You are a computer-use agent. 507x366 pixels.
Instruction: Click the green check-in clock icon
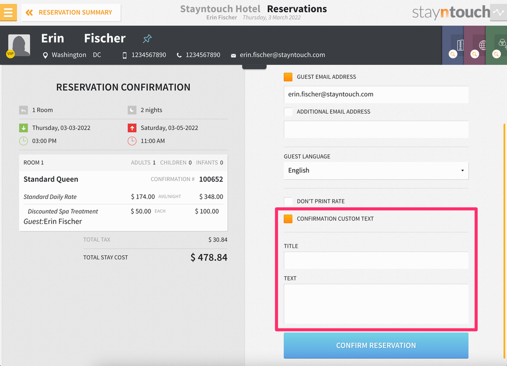click(x=23, y=141)
